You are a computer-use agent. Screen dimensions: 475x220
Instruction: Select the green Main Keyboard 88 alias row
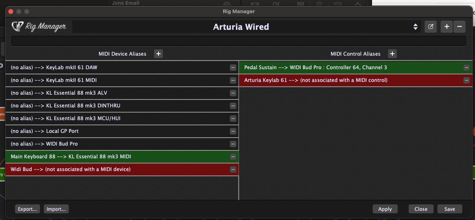[x=122, y=157]
